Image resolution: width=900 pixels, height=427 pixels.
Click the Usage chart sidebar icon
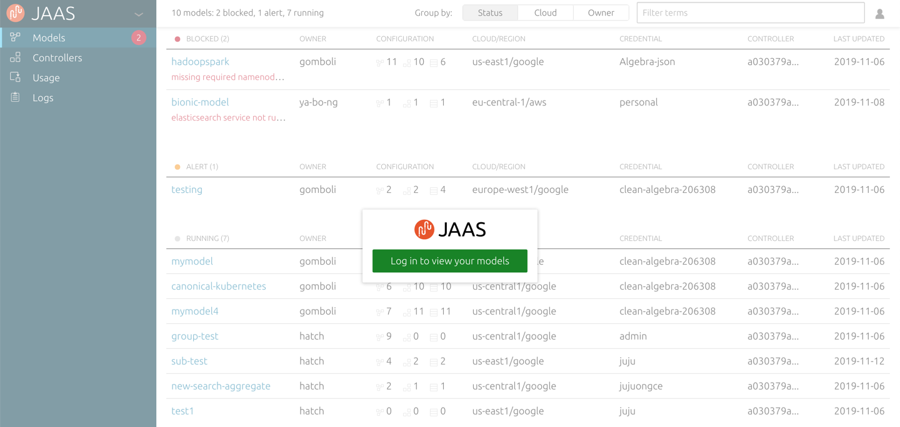[15, 77]
